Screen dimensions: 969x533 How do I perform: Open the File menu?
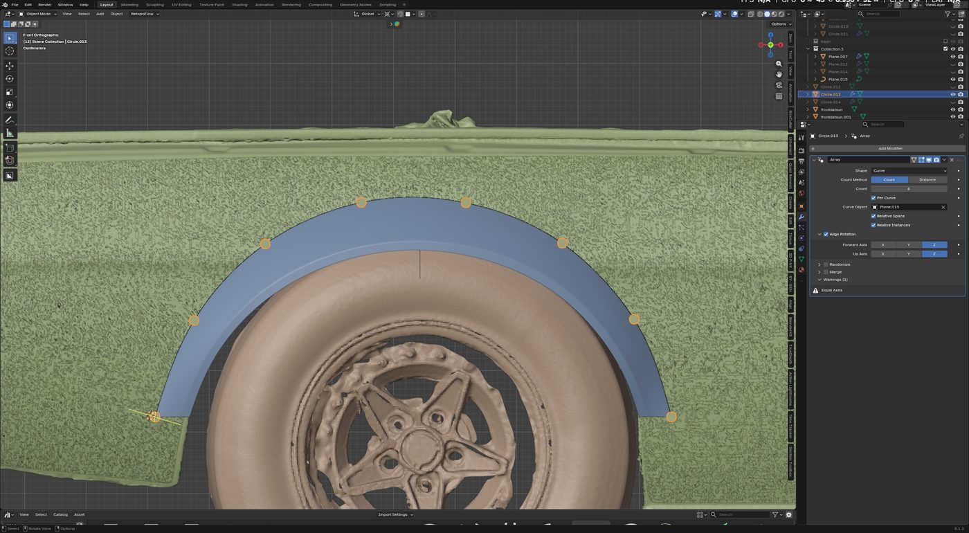coord(15,5)
